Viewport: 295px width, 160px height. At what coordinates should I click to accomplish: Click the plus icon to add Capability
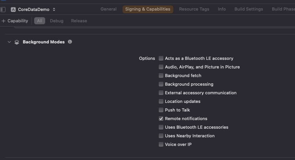pyautogui.click(x=4, y=21)
